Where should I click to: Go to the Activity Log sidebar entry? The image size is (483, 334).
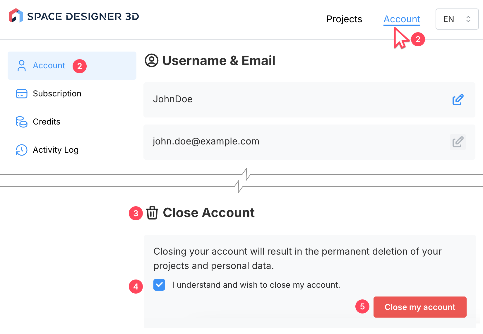coord(56,150)
